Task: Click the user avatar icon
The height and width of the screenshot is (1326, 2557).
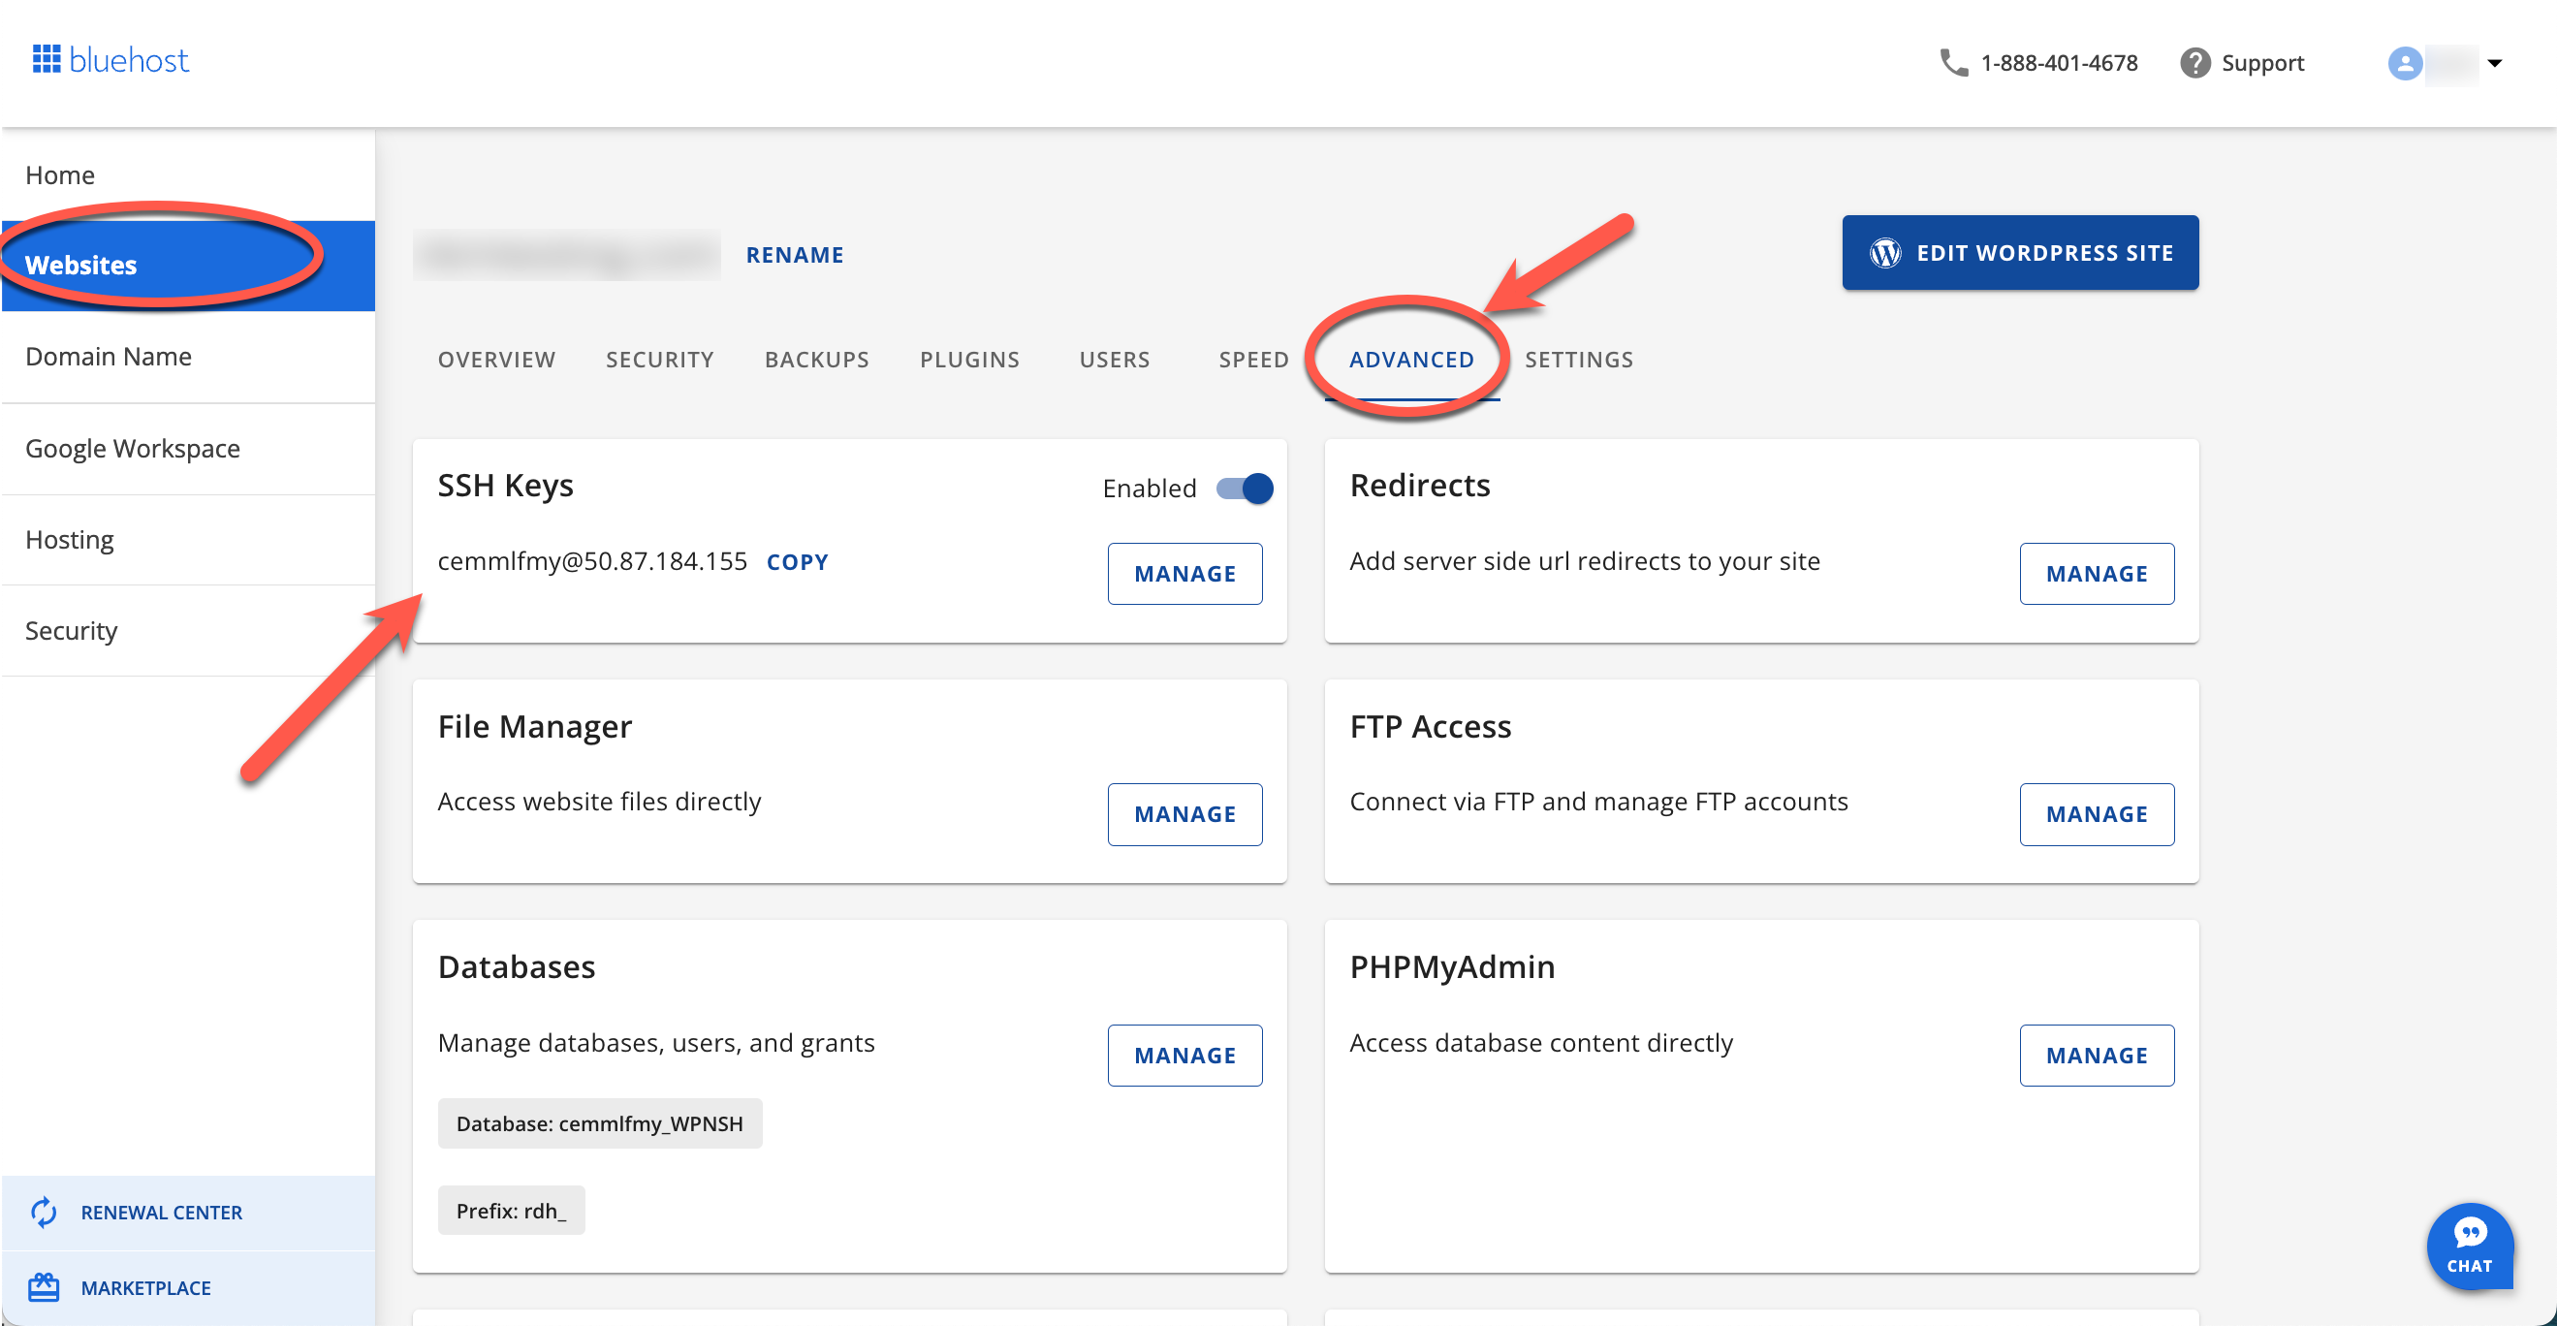Action: pos(2404,64)
